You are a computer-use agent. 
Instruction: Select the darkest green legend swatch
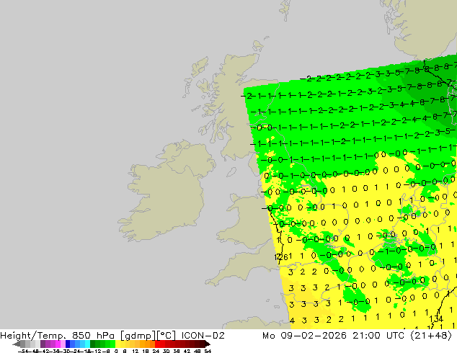(93, 344)
